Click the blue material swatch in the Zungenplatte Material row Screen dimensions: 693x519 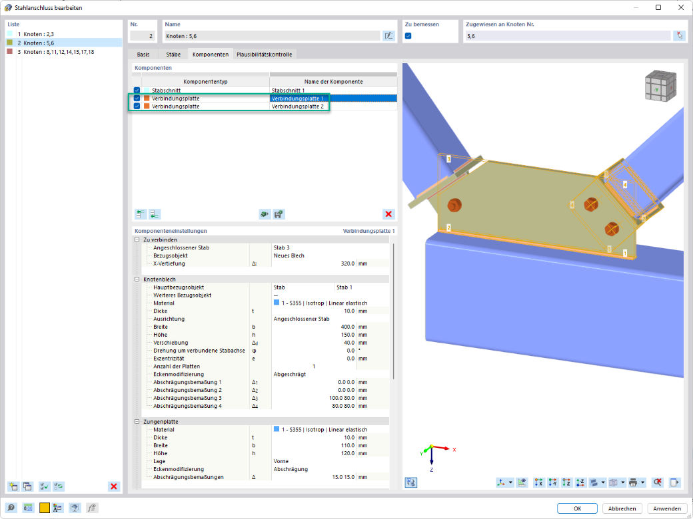pos(277,429)
